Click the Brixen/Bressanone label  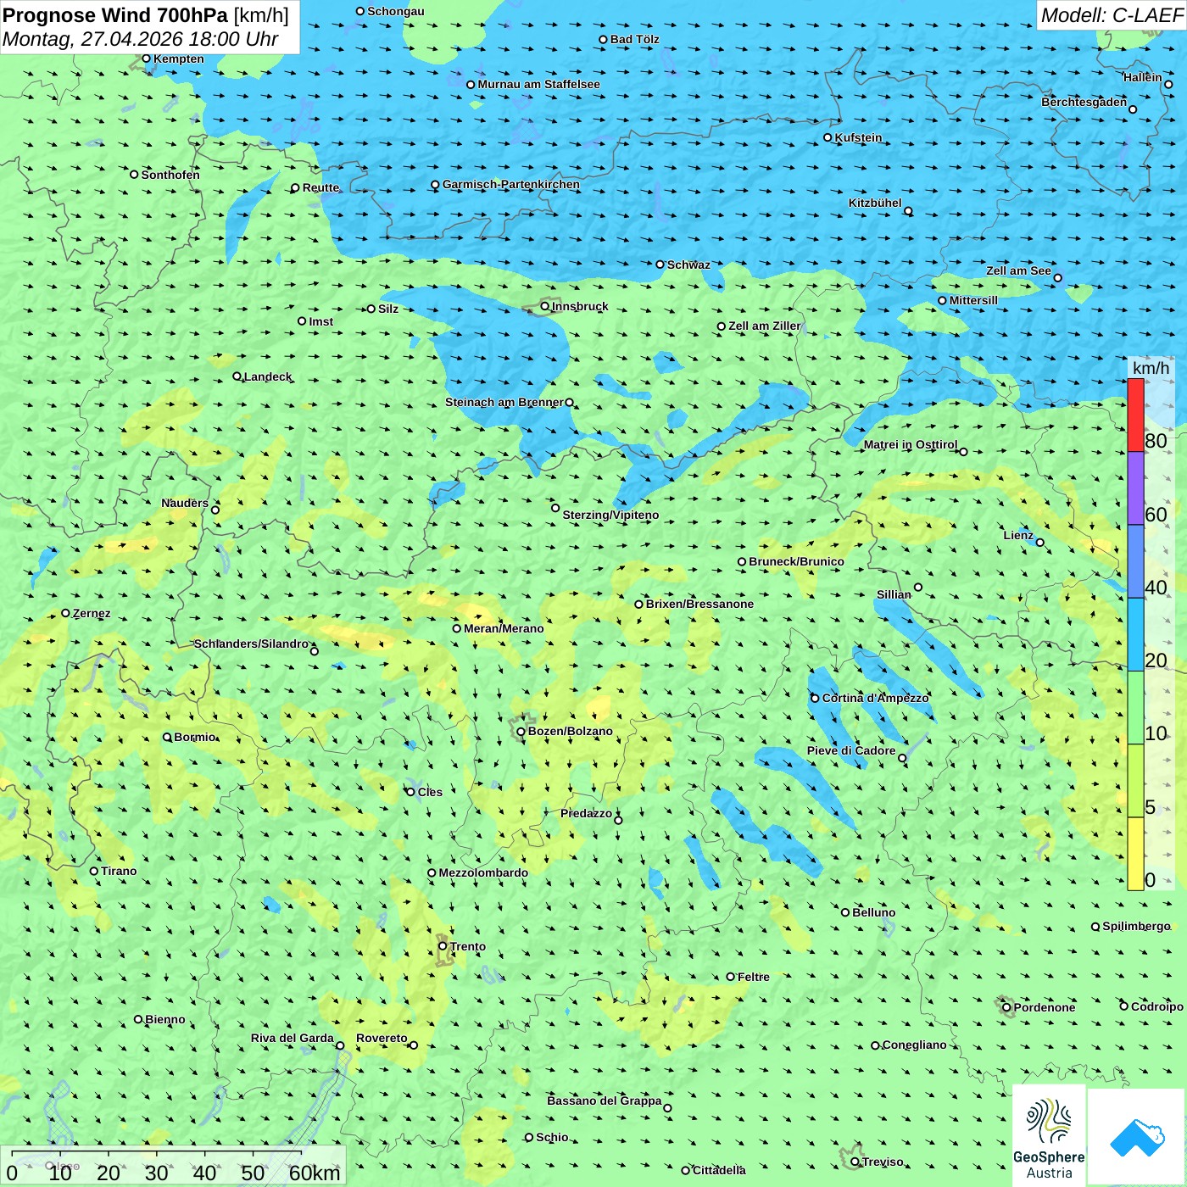[x=699, y=604]
